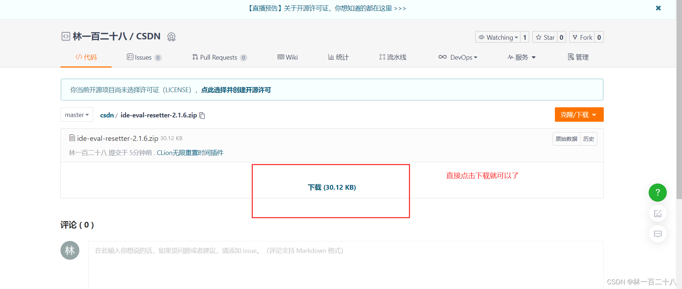
Task: Click the repository code icon beside 林一百二十八
Action: coord(66,36)
